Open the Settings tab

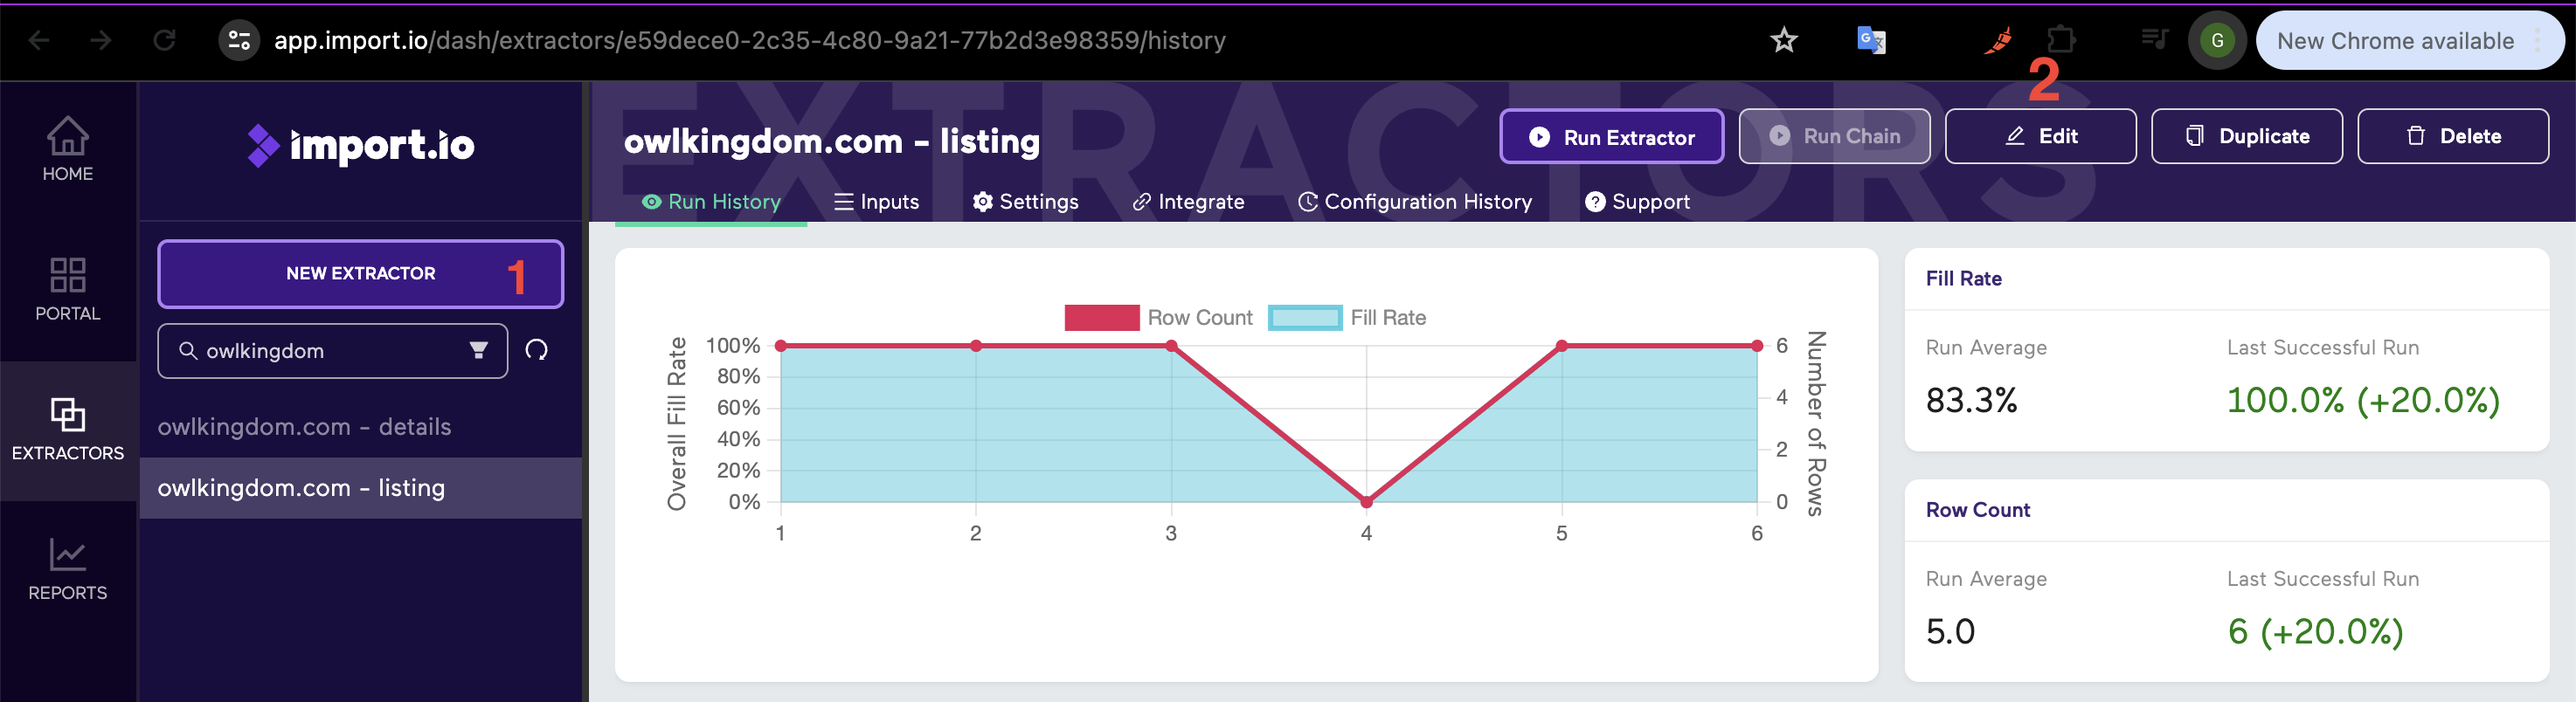tap(1025, 202)
